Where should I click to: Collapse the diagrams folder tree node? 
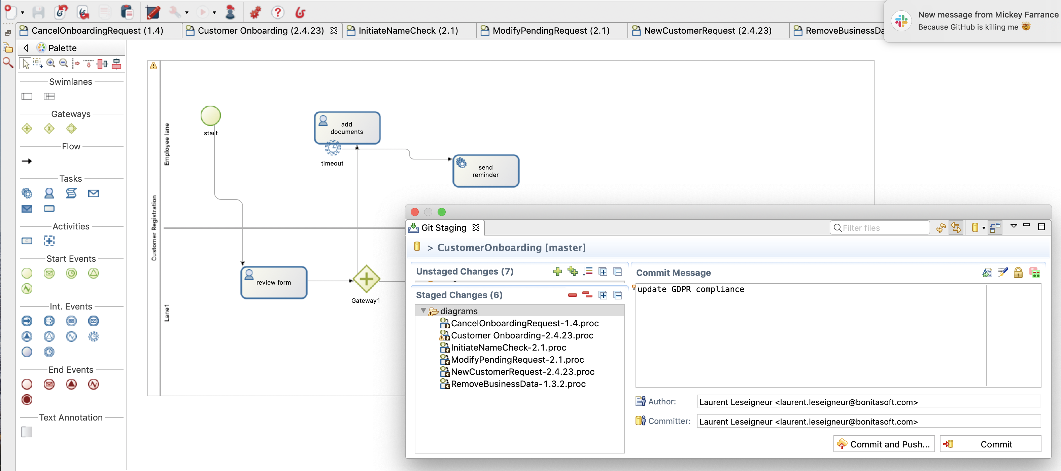[423, 311]
